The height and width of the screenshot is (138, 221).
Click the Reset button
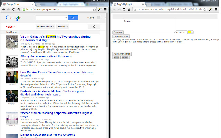[125, 58]
